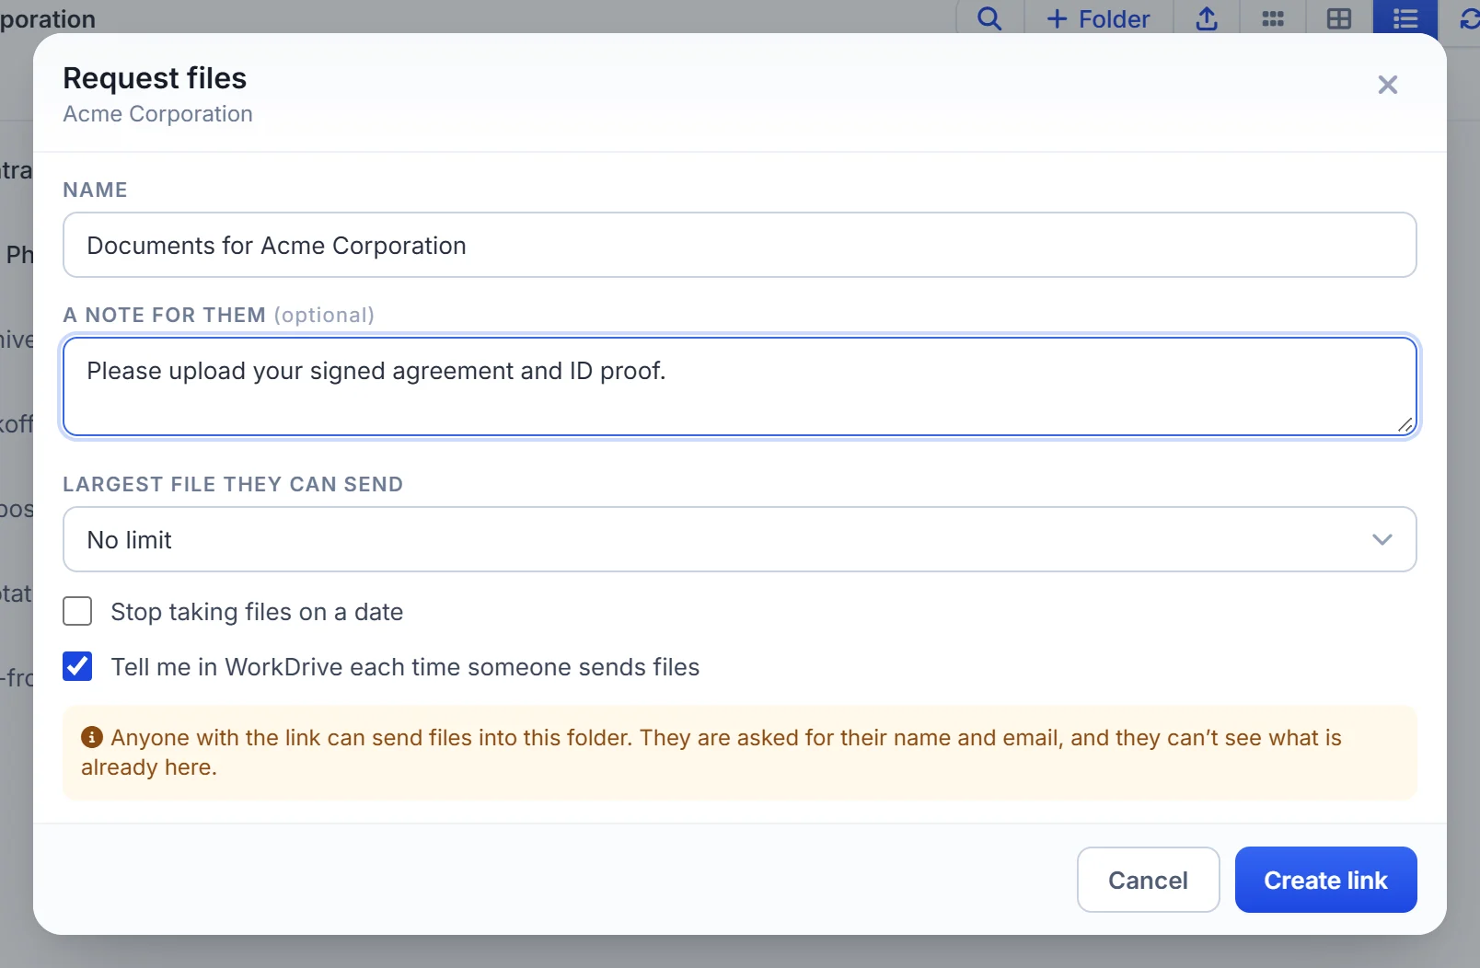The width and height of the screenshot is (1480, 968).
Task: Edit the Name field text
Action: click(x=740, y=245)
